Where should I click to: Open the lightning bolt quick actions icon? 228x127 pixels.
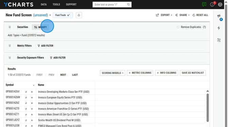(219, 28)
